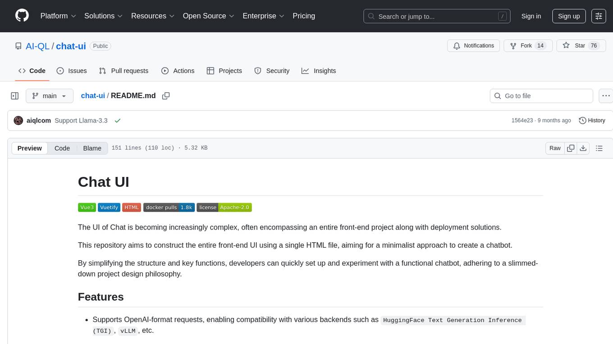Open the History link
The width and height of the screenshot is (613, 344).
(592, 121)
